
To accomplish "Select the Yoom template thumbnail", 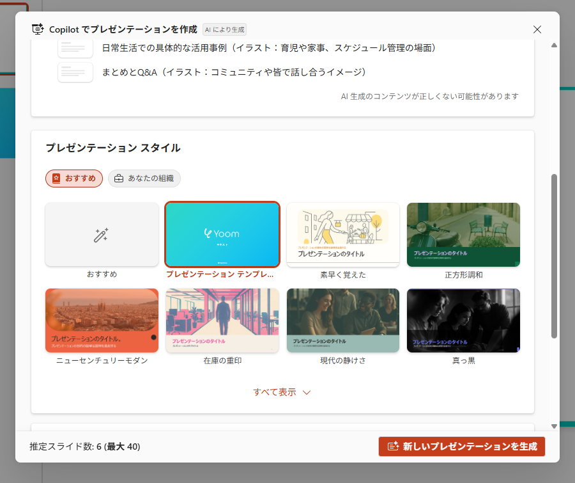I will tap(222, 235).
